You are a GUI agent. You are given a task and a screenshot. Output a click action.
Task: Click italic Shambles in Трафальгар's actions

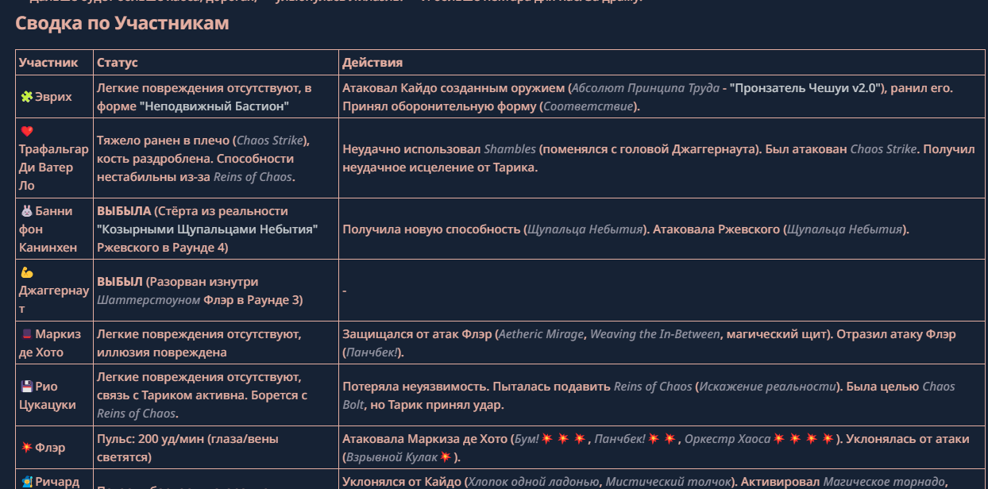(x=510, y=149)
